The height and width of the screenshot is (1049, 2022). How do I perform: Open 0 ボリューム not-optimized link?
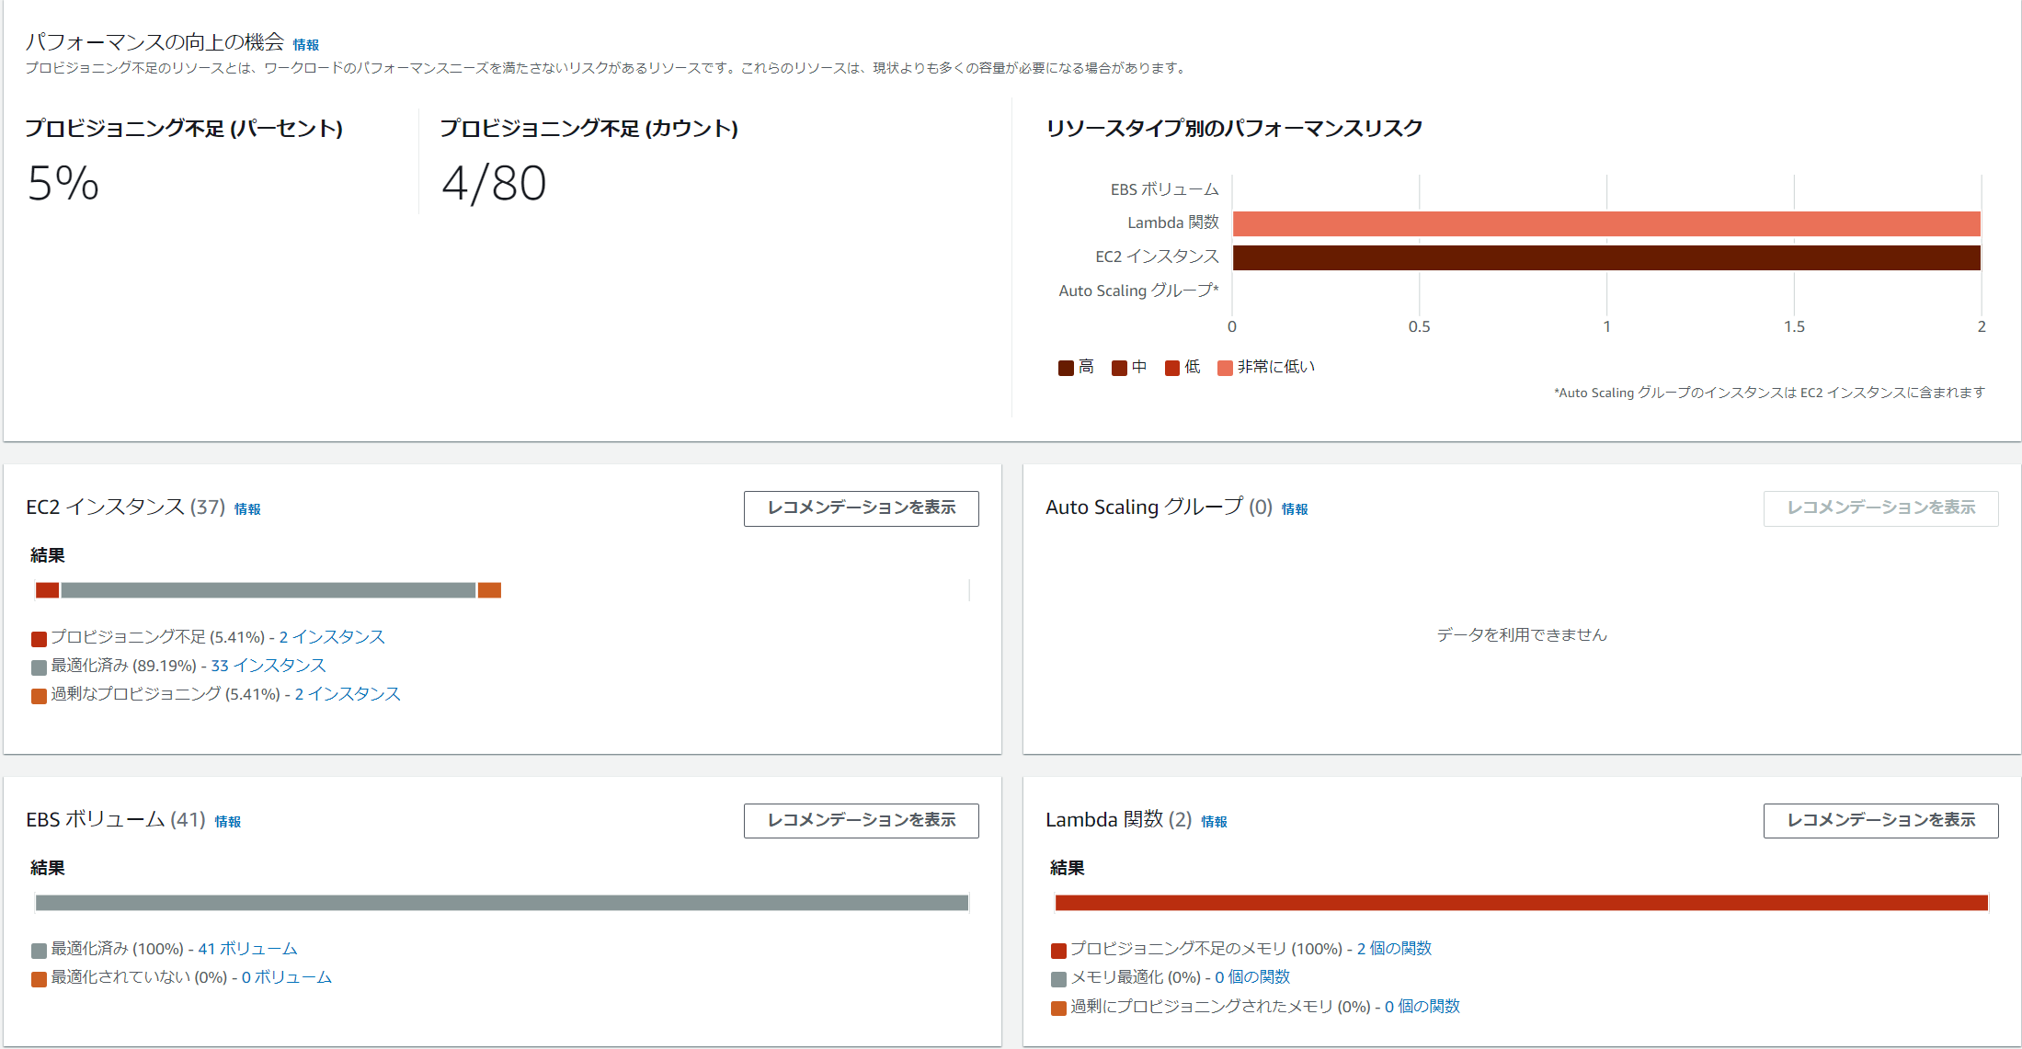286,977
